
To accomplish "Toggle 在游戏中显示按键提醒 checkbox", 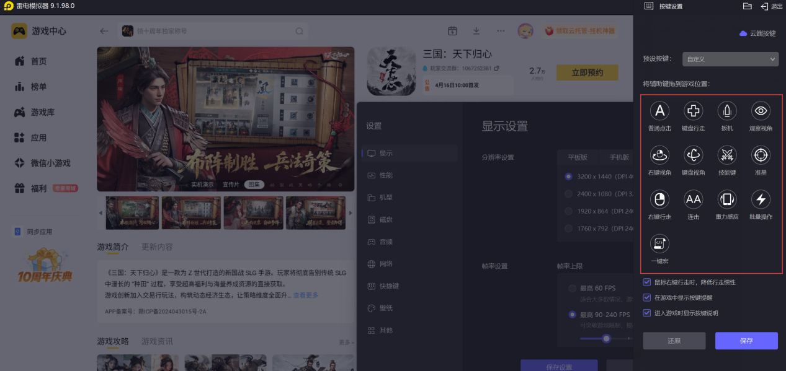I will [647, 298].
